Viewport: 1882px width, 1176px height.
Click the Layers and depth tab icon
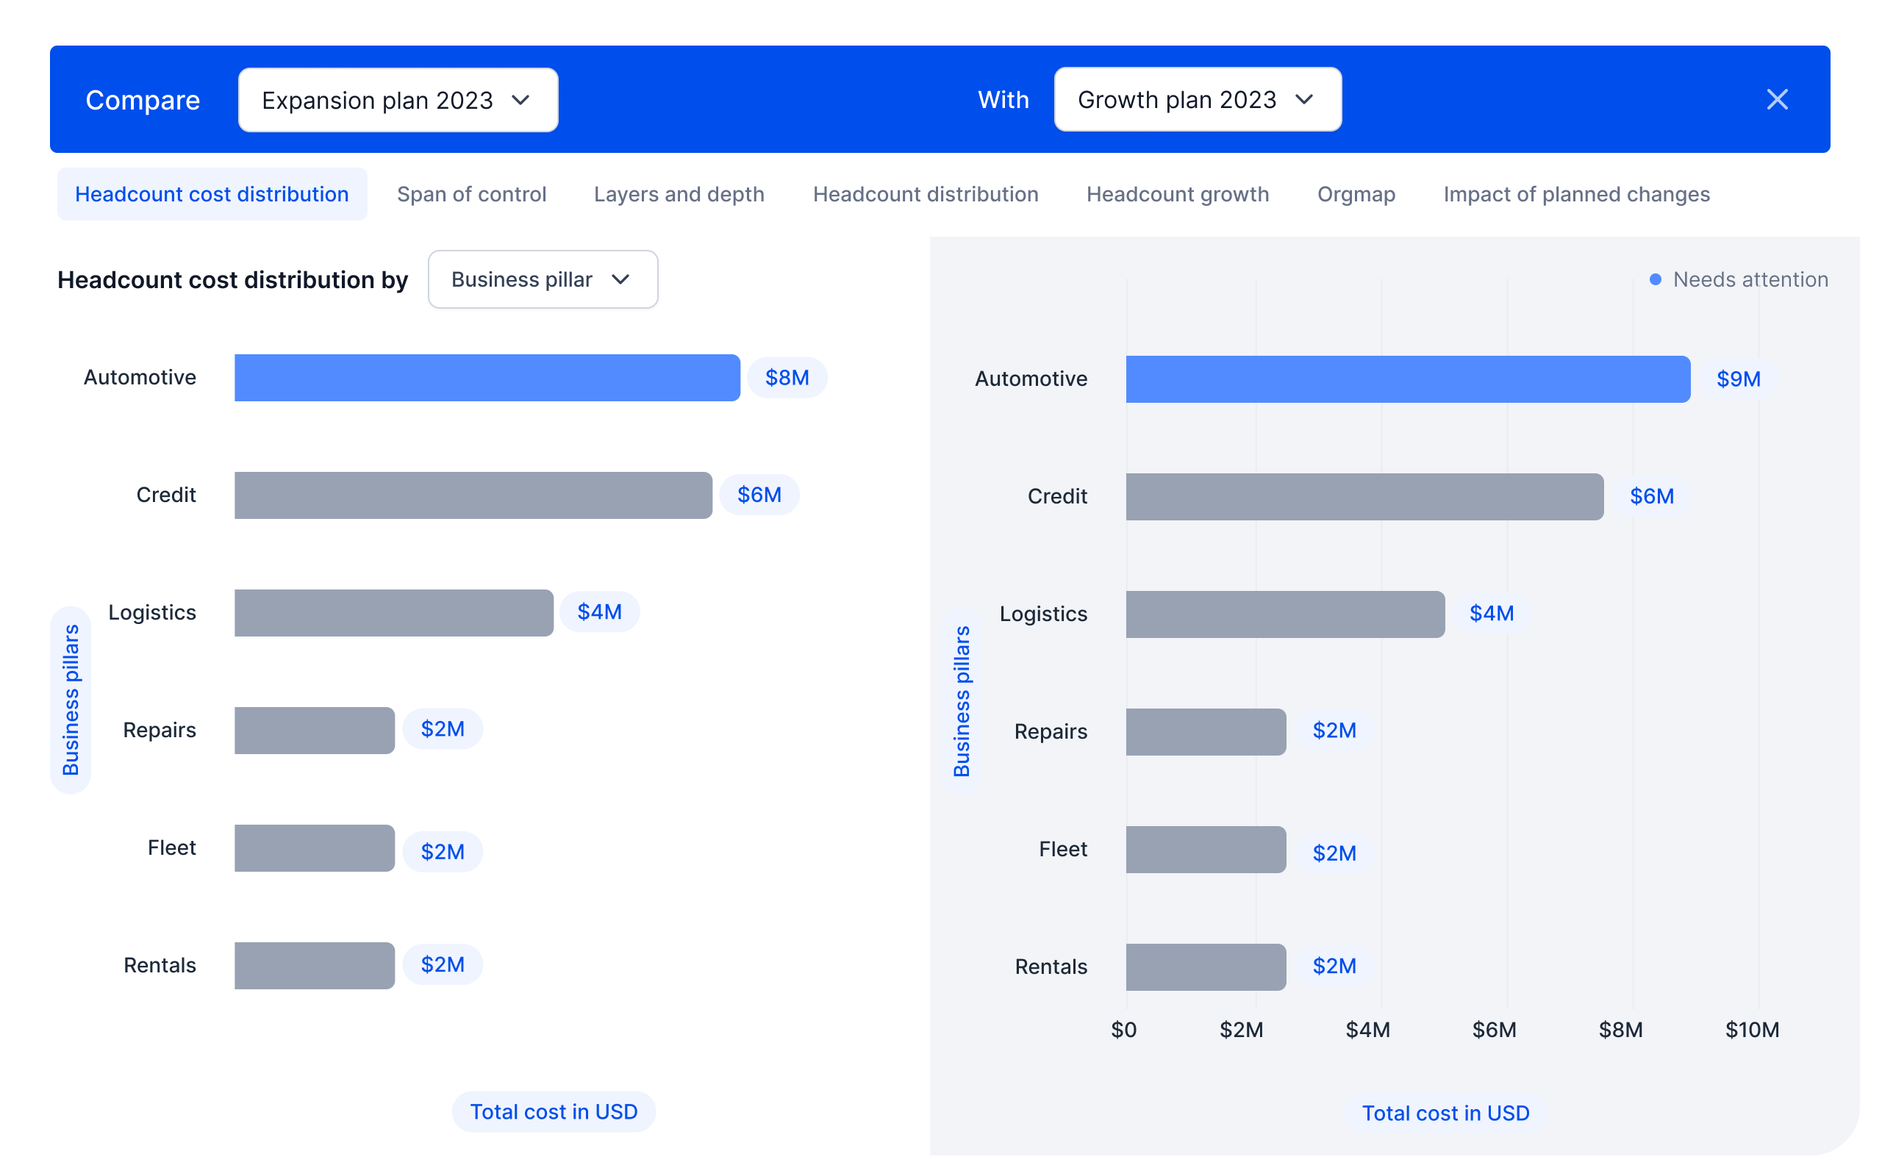coord(679,193)
